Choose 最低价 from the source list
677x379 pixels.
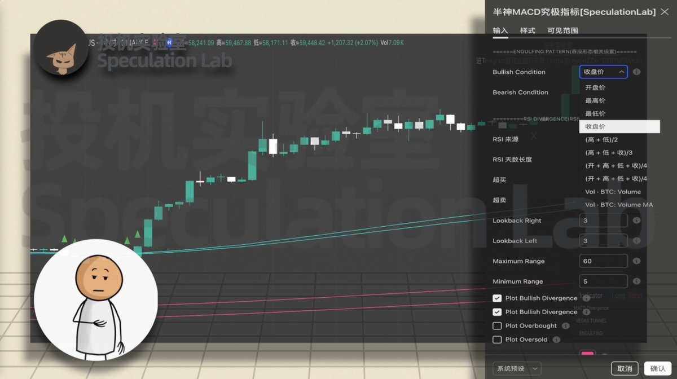[619, 114]
